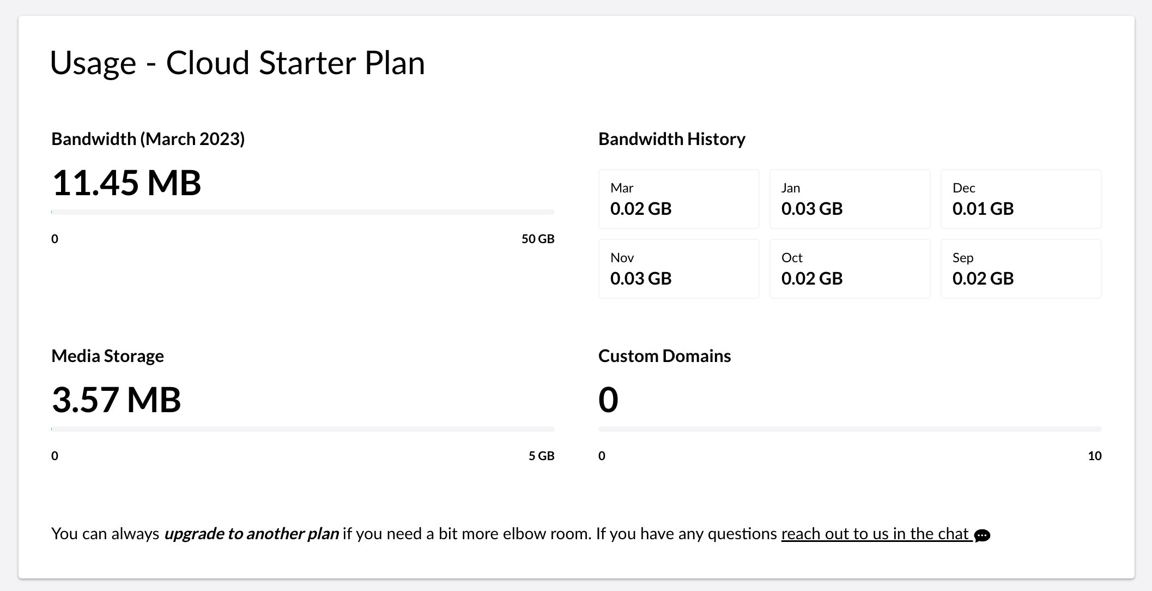The image size is (1152, 591).
Task: Select the Sep bandwidth history card
Action: pos(1021,269)
